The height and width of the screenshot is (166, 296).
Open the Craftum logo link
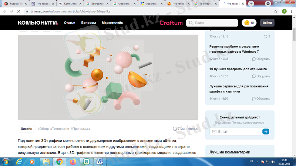[x=171, y=23]
